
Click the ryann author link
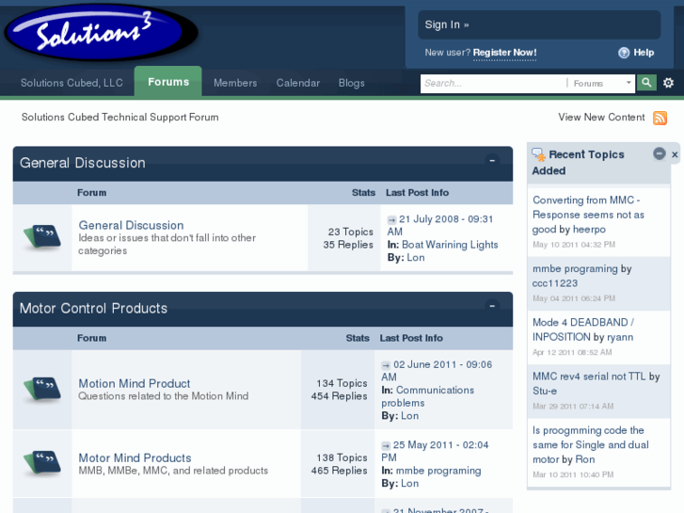(620, 337)
